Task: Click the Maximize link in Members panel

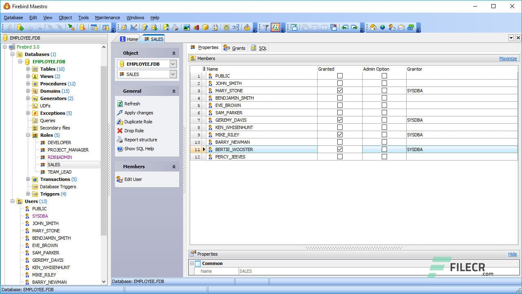Action: (x=508, y=58)
